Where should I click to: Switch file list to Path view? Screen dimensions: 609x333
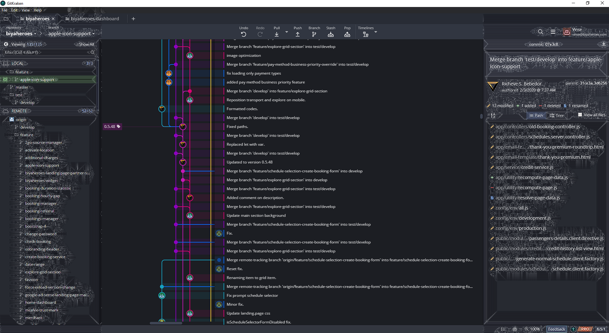coord(536,116)
